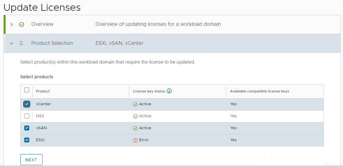Image resolution: width=343 pixels, height=167 pixels.
Task: Expand the Overview step chevron
Action: tap(12, 25)
